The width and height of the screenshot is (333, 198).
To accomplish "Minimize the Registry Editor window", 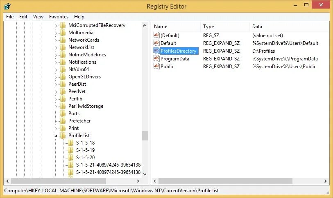I will [x=295, y=5].
